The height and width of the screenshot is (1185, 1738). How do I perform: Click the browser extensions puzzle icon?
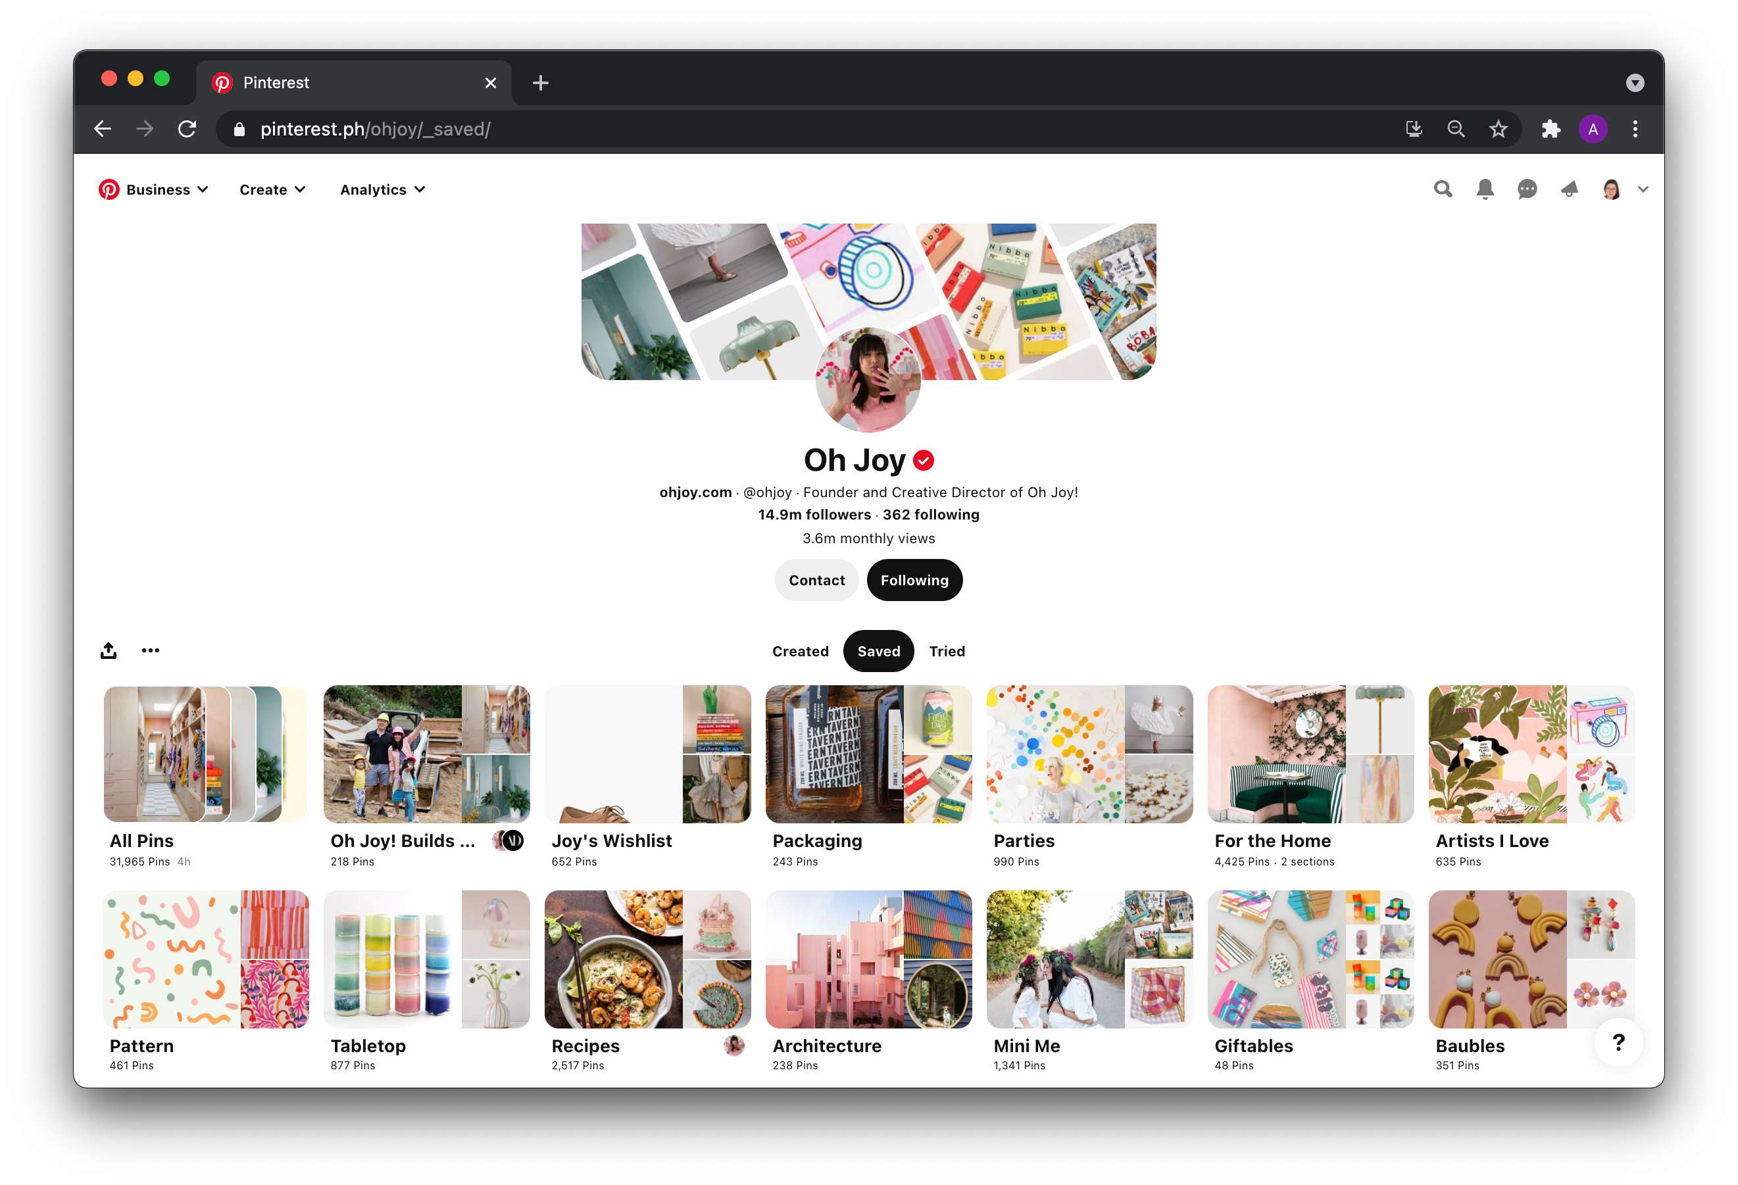click(1552, 128)
